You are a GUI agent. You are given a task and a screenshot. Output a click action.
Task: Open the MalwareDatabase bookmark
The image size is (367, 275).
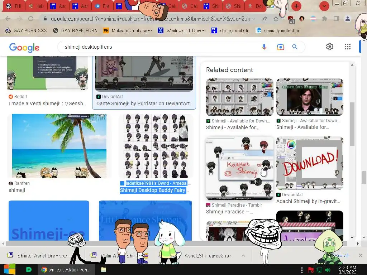[x=128, y=31]
